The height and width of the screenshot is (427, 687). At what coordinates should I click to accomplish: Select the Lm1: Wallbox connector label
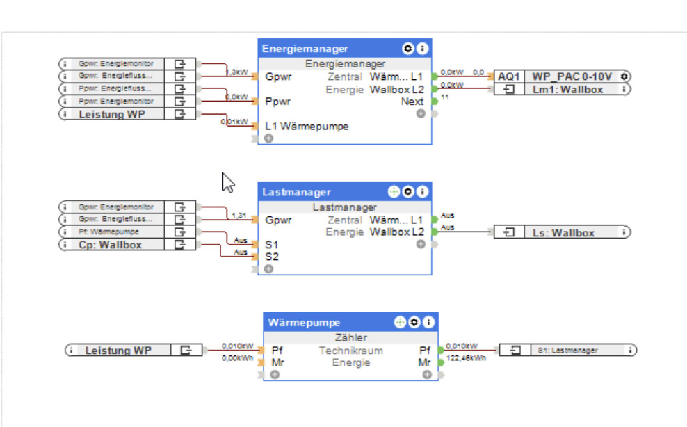click(568, 90)
